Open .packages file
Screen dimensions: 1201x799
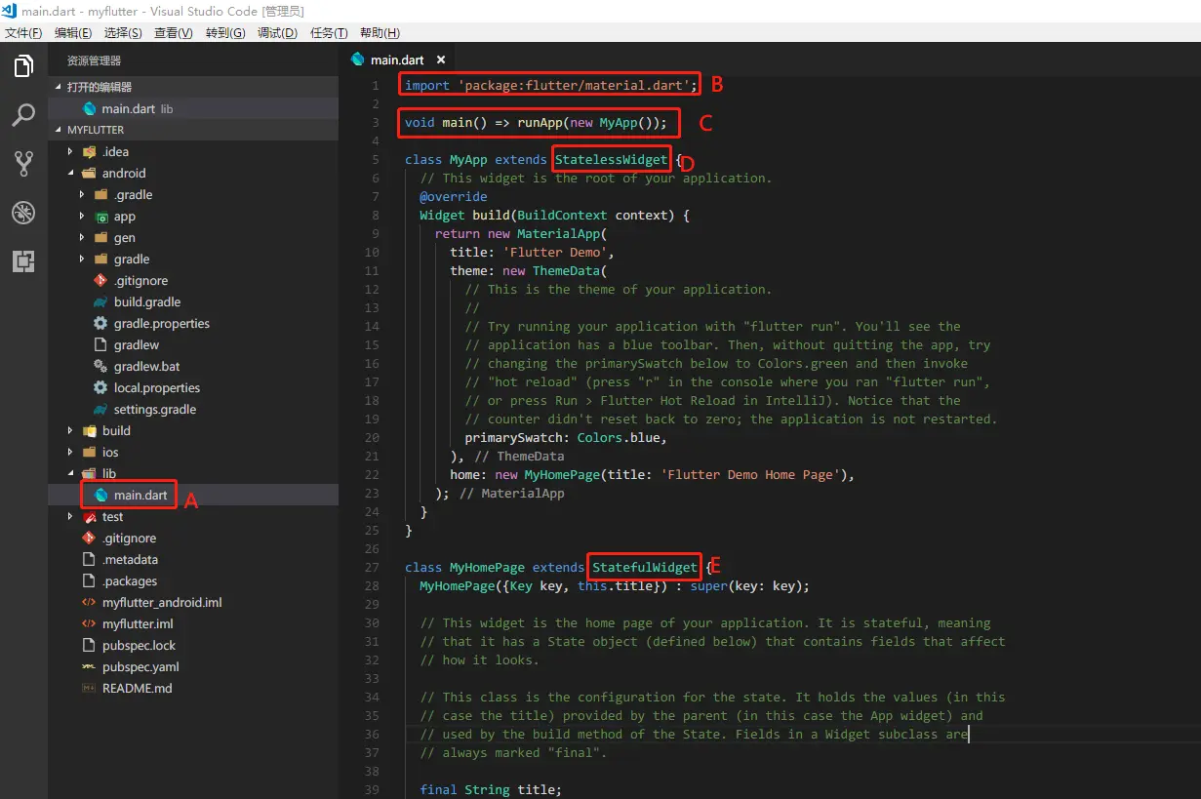point(193,580)
